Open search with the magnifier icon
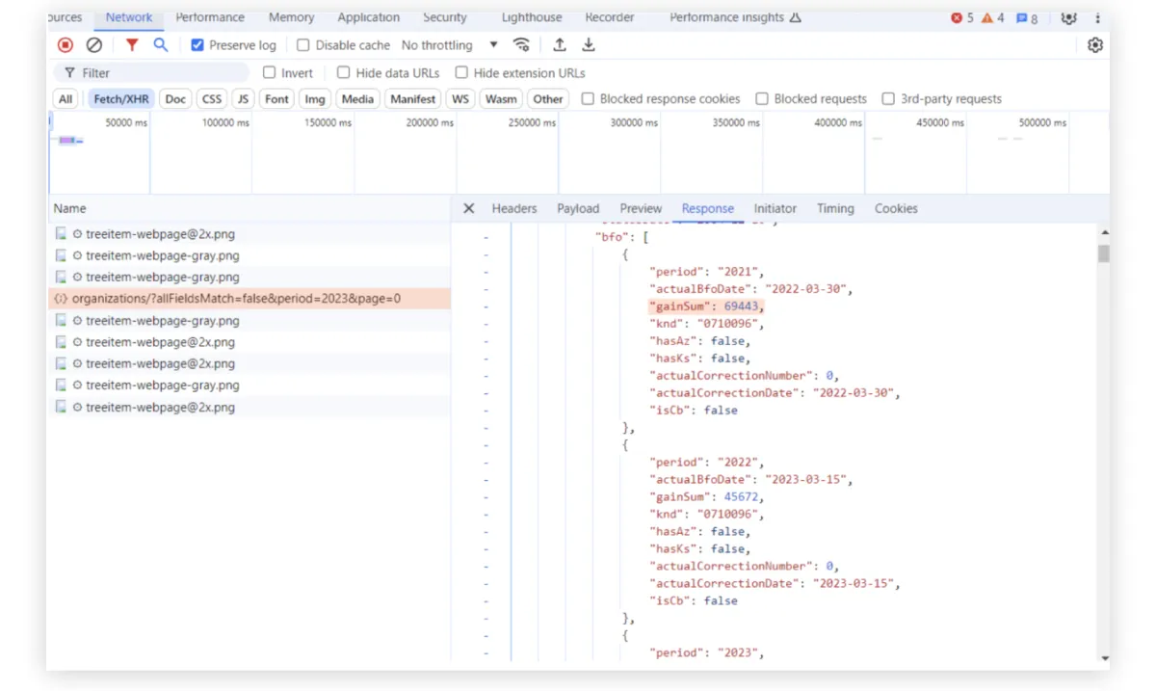This screenshot has width=1156, height=691. (161, 45)
